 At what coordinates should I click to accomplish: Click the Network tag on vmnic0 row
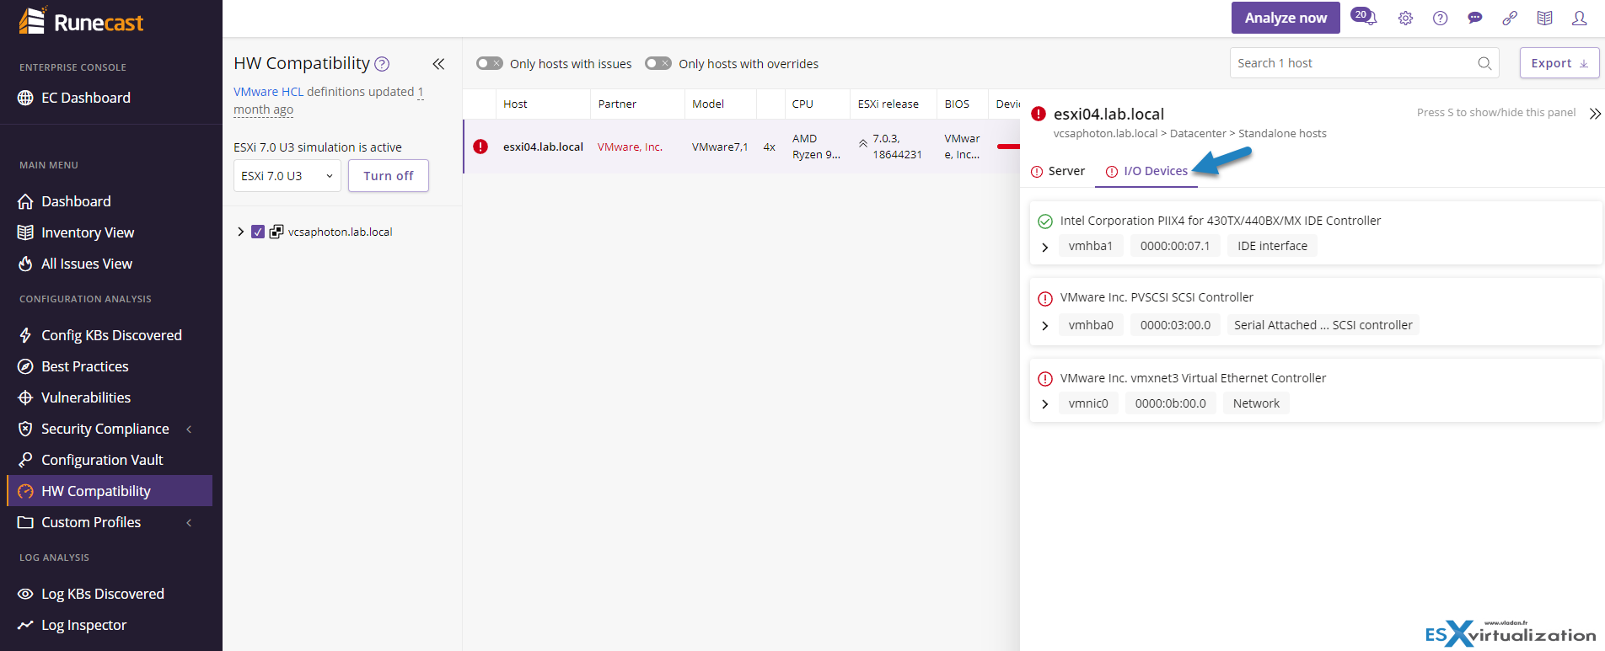(1256, 403)
